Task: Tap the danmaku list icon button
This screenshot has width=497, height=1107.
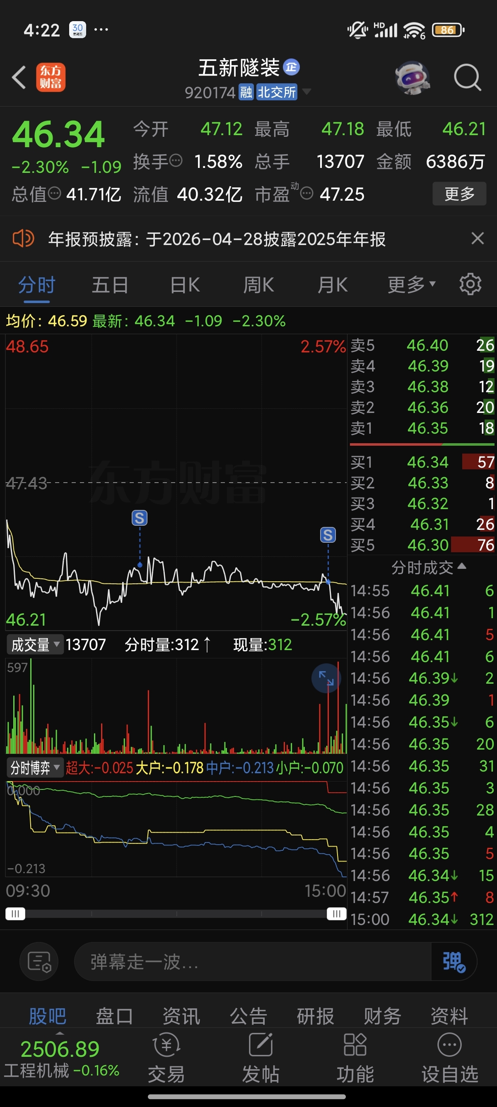Action: (x=39, y=961)
